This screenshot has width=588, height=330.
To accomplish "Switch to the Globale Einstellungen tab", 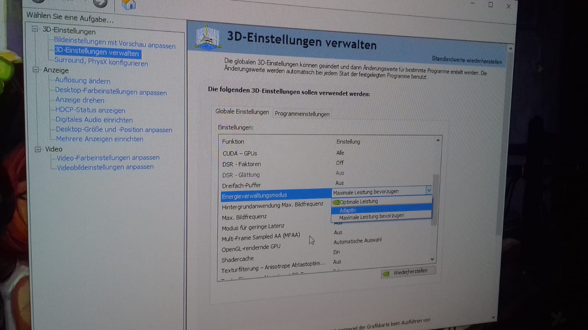I will coord(242,112).
